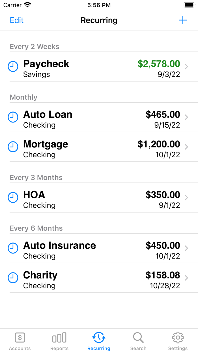
Task: Open Charity details via its chevron
Action: pyautogui.click(x=186, y=278)
